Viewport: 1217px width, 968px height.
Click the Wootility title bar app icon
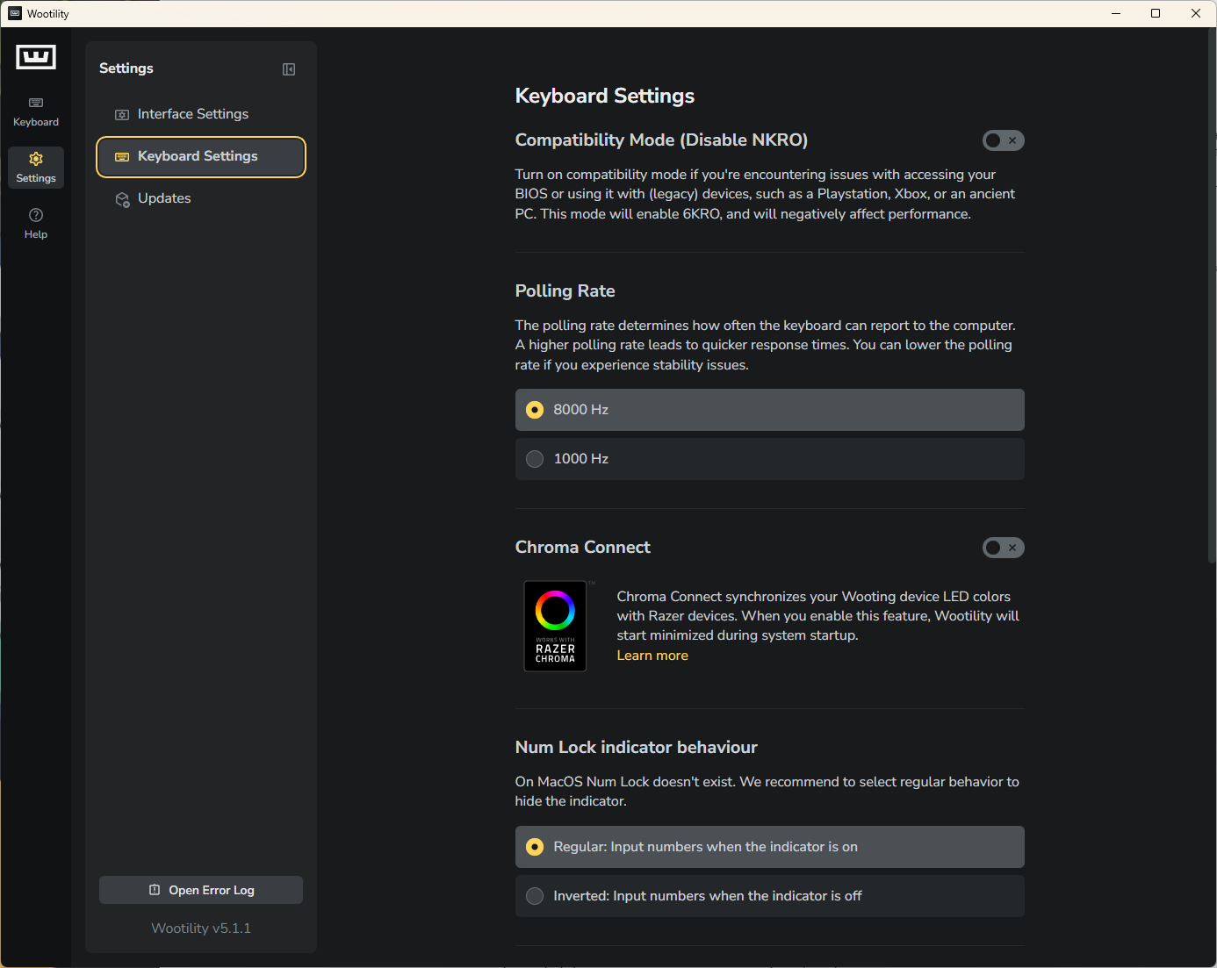[15, 13]
